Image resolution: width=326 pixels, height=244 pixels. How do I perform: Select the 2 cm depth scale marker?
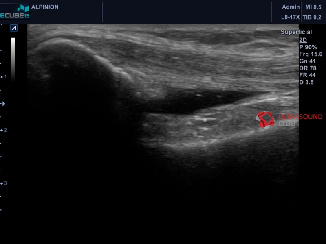(x=4, y=130)
